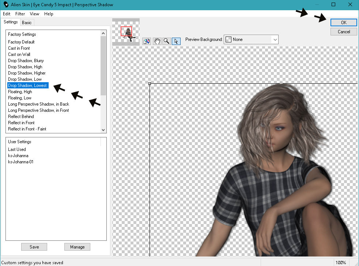Select the hand pan tool
359x266 pixels.
click(157, 41)
